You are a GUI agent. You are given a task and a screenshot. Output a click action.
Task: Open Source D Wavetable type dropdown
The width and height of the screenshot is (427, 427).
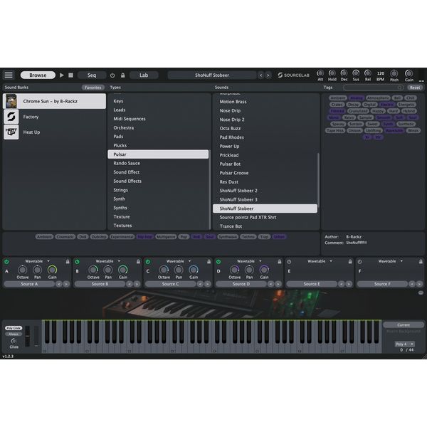[249, 261]
